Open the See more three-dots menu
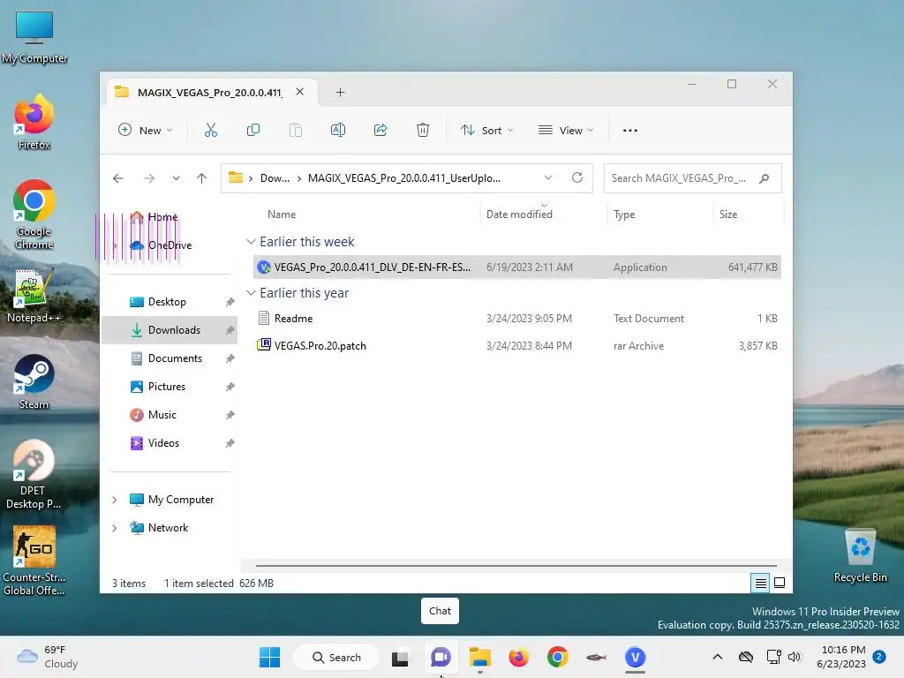 [630, 131]
